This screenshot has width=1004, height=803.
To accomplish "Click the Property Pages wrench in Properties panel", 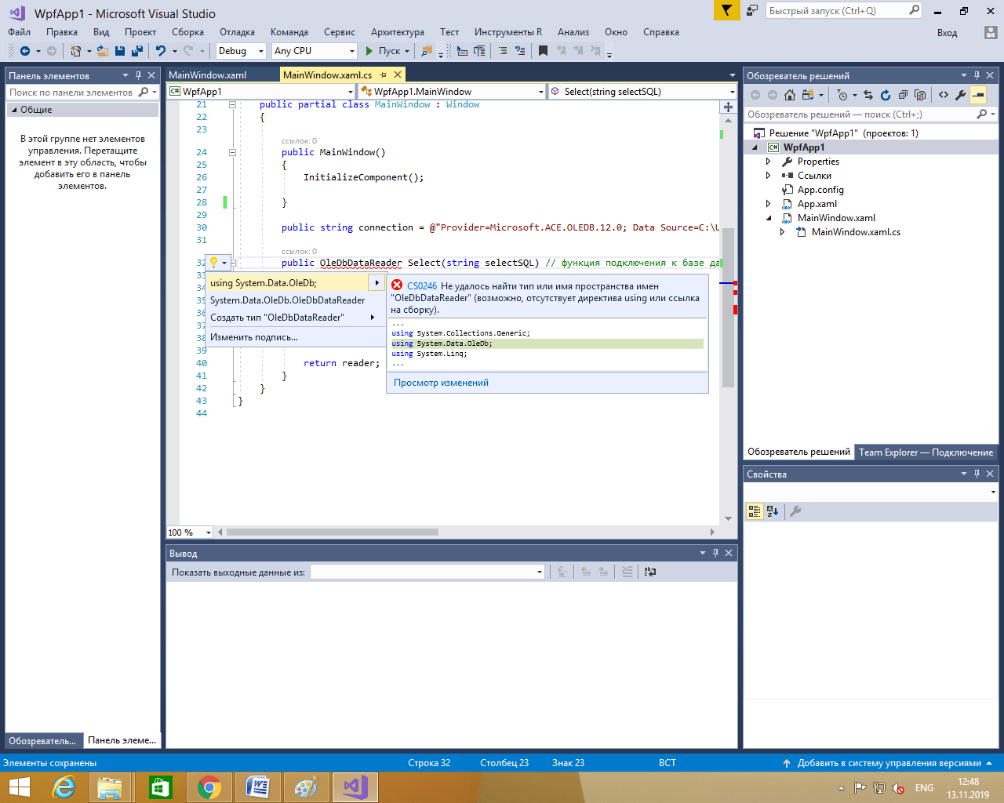I will (795, 511).
